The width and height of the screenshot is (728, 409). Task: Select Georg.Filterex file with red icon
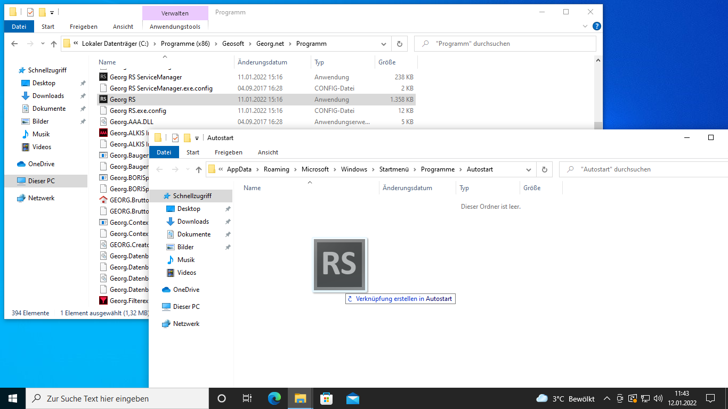pos(103,301)
